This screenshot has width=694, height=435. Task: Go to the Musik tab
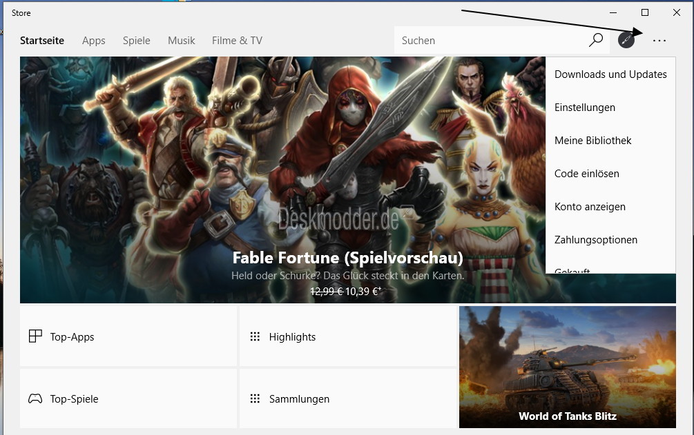pyautogui.click(x=182, y=41)
